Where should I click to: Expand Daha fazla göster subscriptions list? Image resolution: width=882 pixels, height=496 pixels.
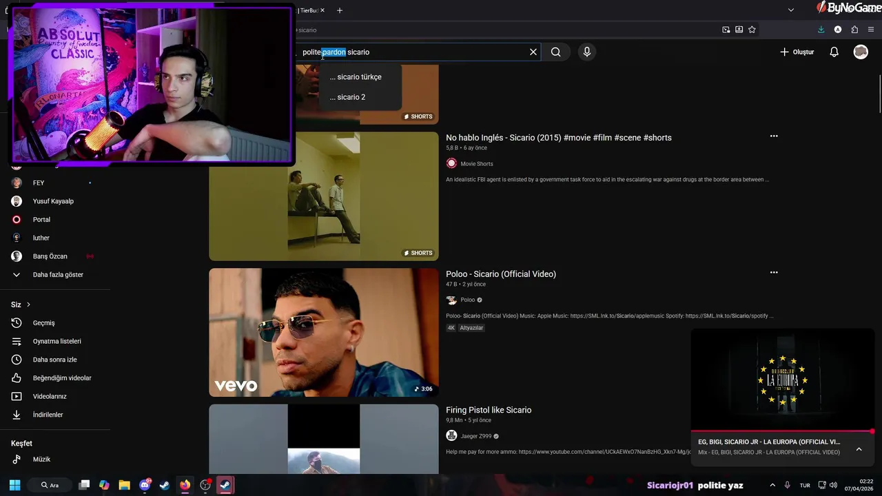pos(55,274)
